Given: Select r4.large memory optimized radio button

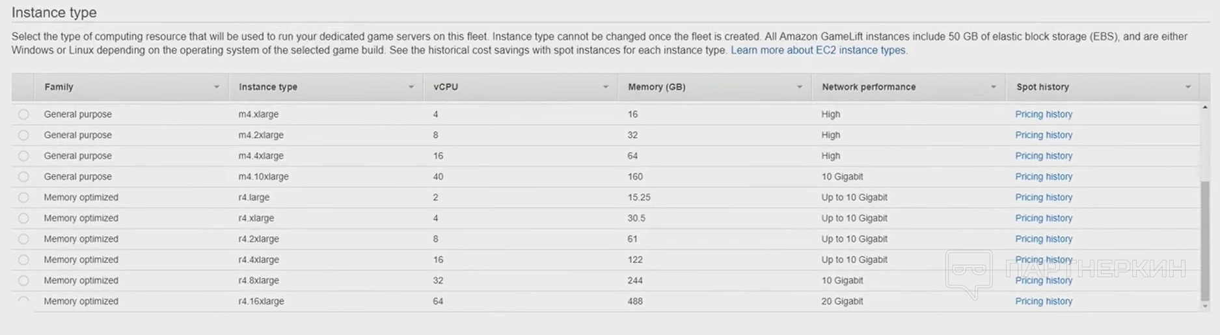Looking at the screenshot, I should tap(23, 197).
